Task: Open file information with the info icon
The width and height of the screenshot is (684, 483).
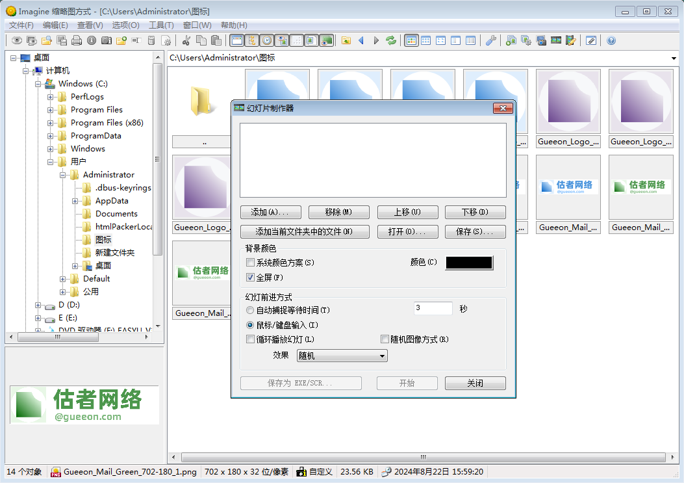Action: pyautogui.click(x=92, y=40)
